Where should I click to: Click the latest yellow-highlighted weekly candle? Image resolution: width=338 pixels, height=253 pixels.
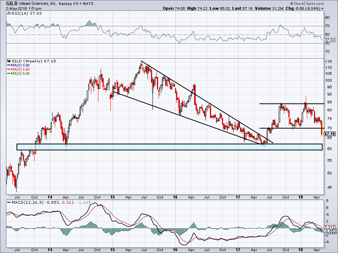[321, 128]
